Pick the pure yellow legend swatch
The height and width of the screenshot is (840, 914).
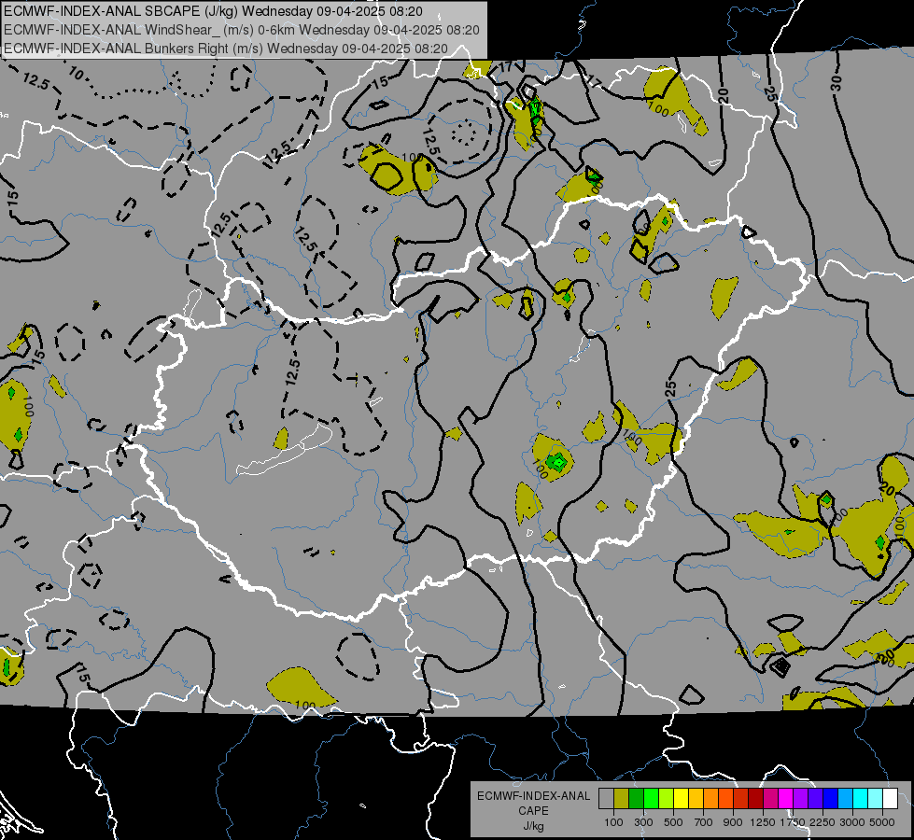(681, 798)
